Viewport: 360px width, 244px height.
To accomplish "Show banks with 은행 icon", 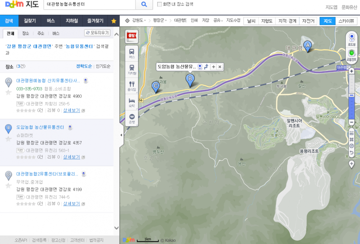I will click(x=132, y=119).
